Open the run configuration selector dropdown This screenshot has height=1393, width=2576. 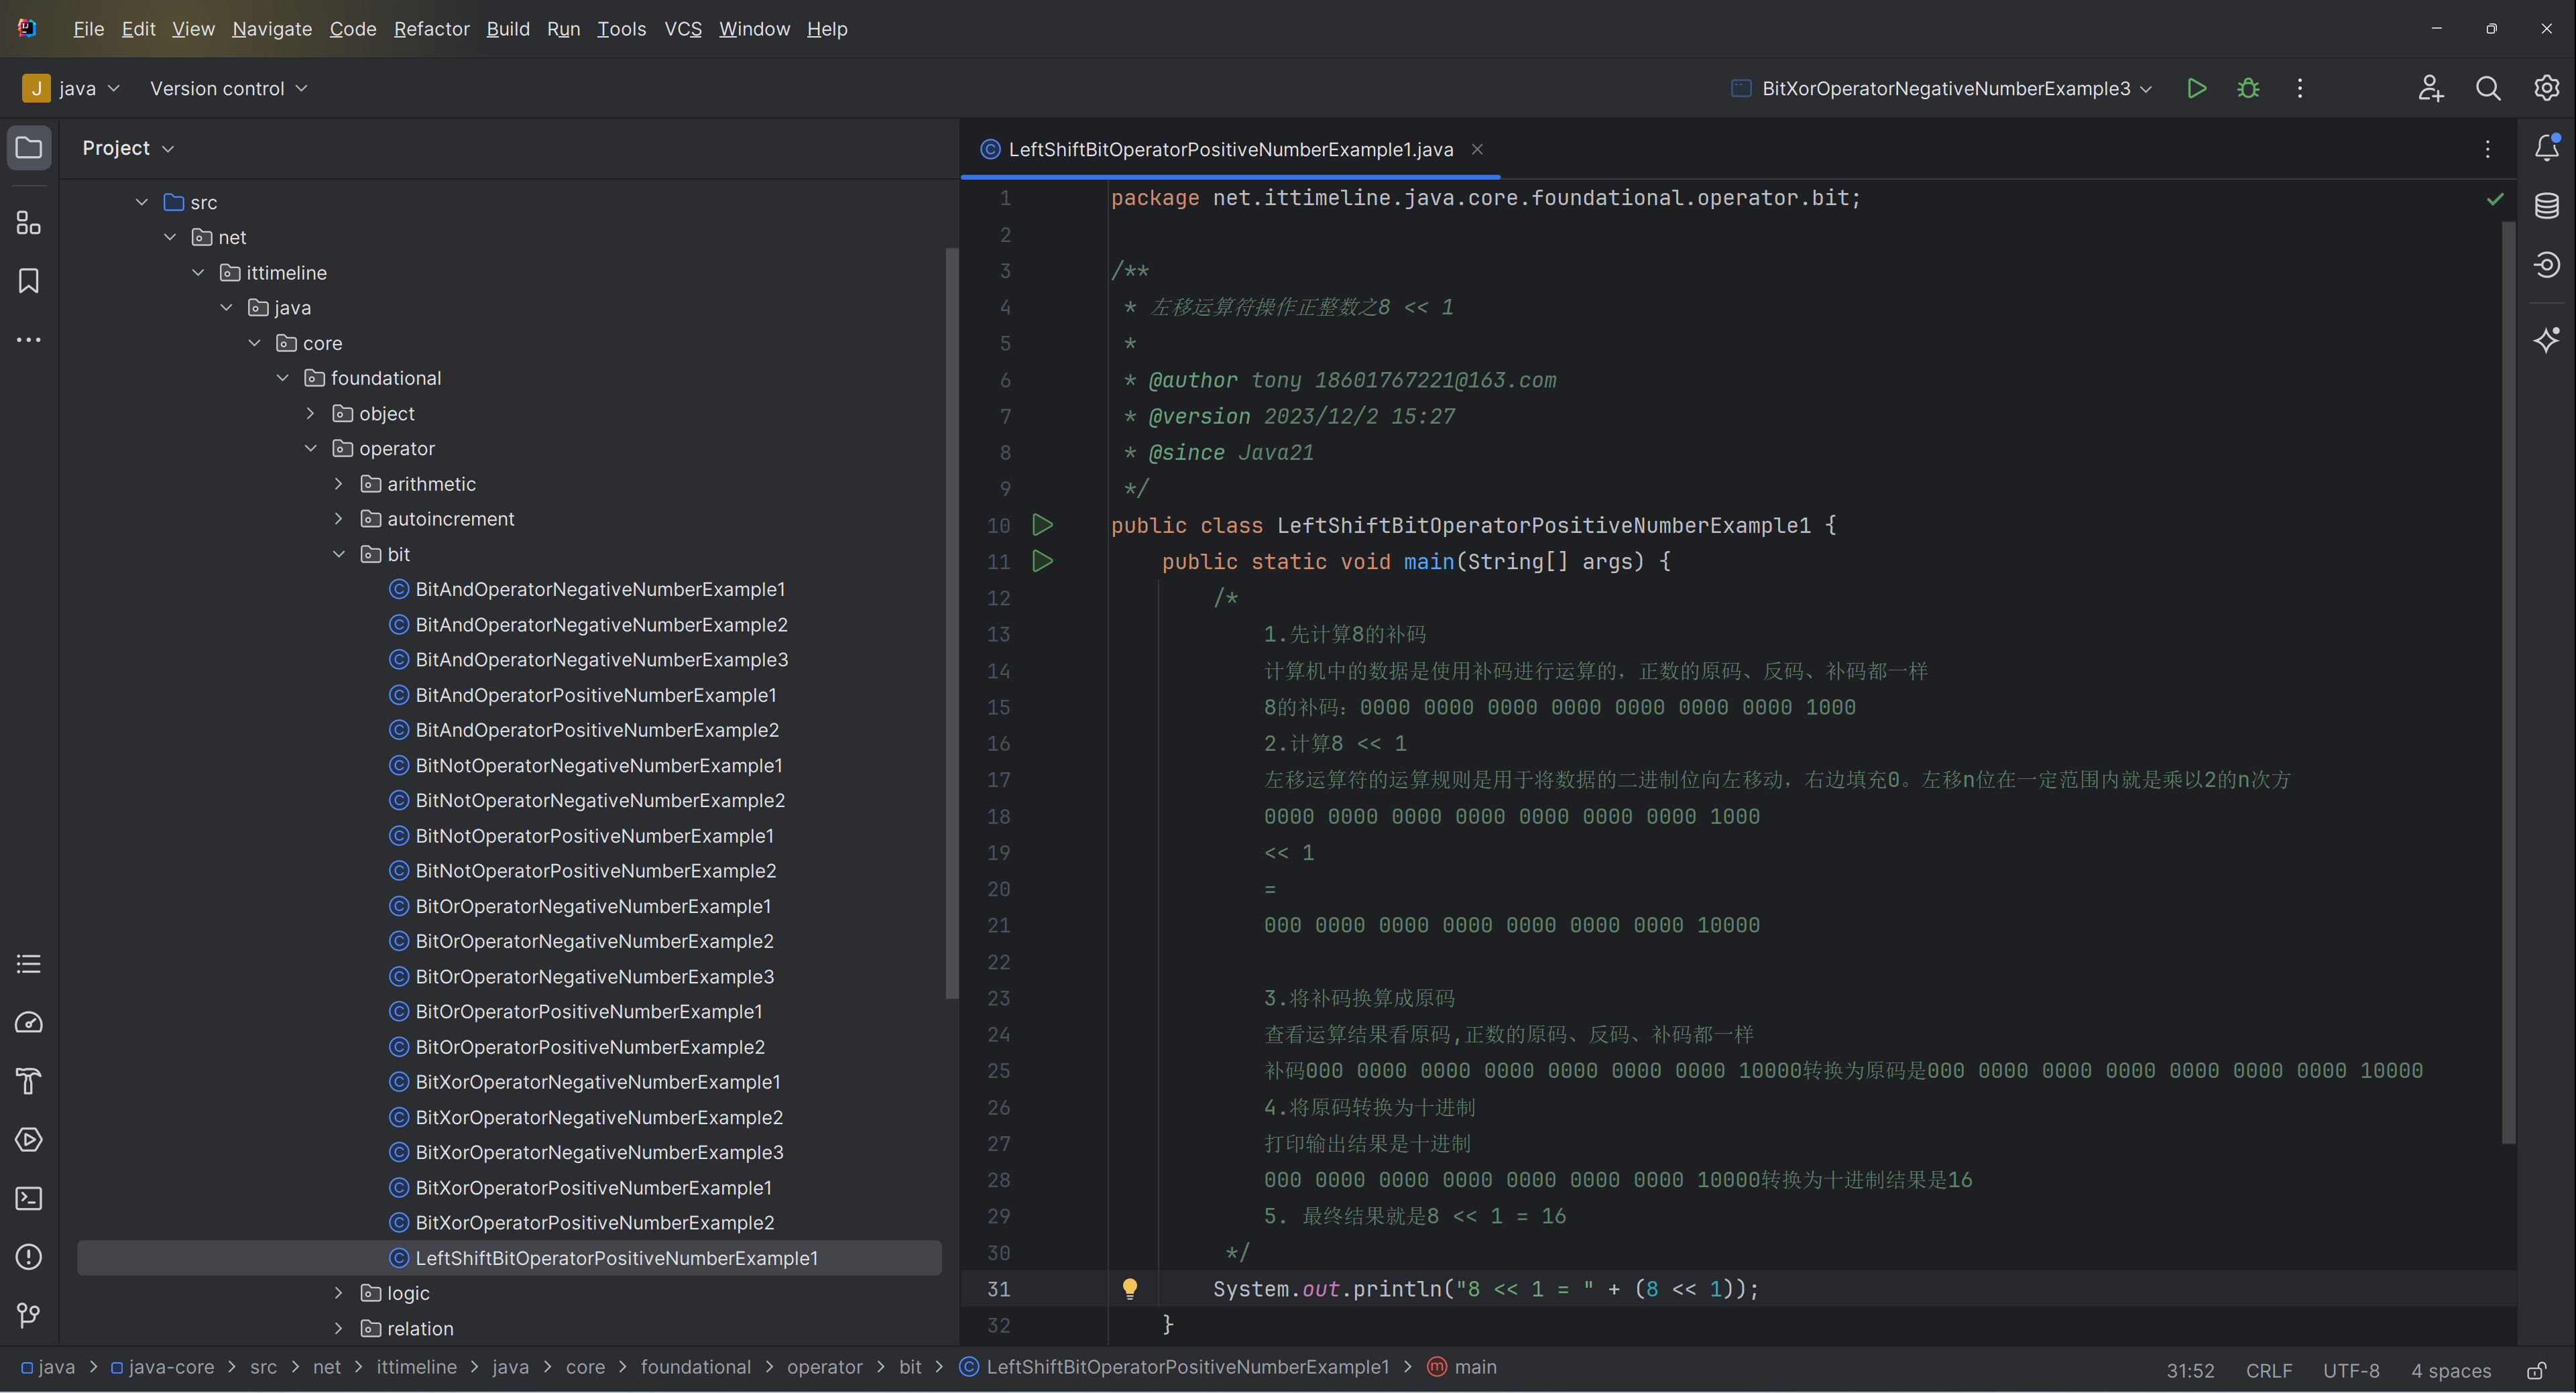tap(1942, 88)
